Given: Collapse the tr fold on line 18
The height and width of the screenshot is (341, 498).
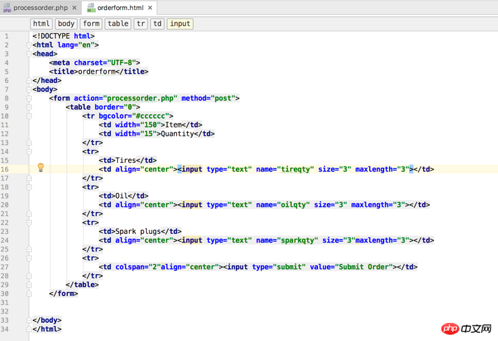Looking at the screenshot, I should [x=29, y=188].
